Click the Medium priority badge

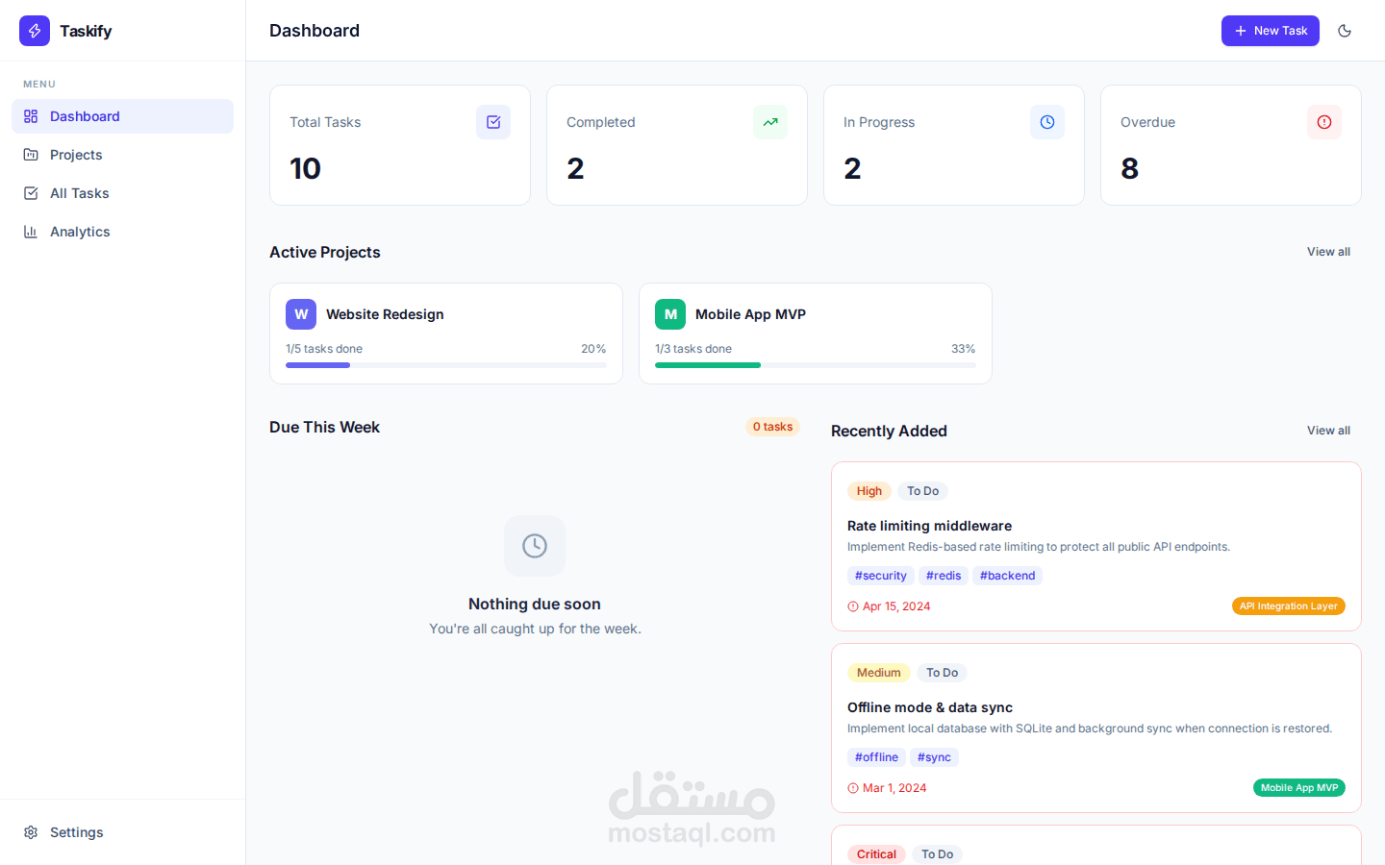pyautogui.click(x=879, y=673)
